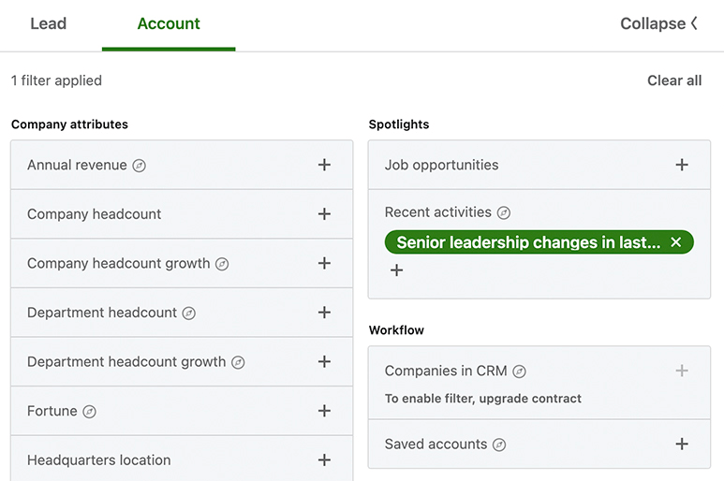Collapse the filter panel
724x481 pixels.
point(658,23)
